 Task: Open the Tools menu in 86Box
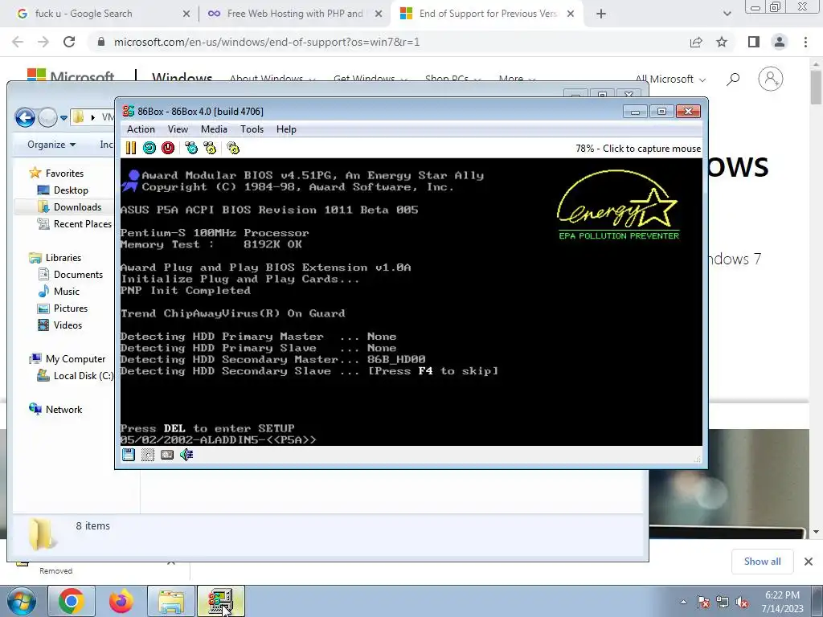(x=252, y=129)
